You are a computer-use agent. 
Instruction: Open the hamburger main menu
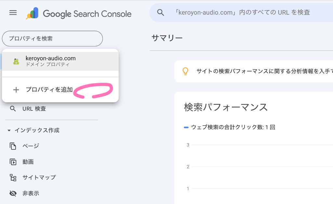pos(13,13)
